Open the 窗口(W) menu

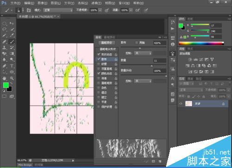[x=124, y=3]
